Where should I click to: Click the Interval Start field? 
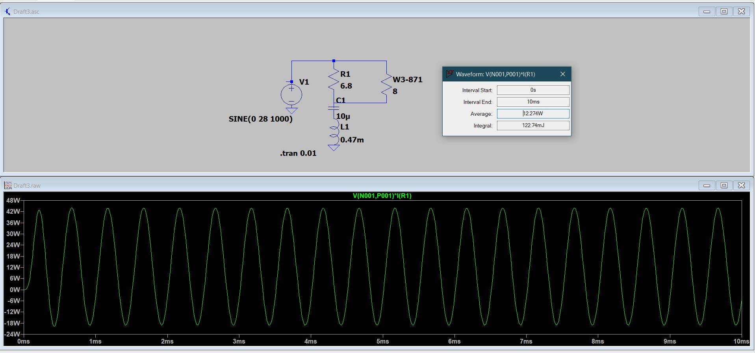(533, 90)
